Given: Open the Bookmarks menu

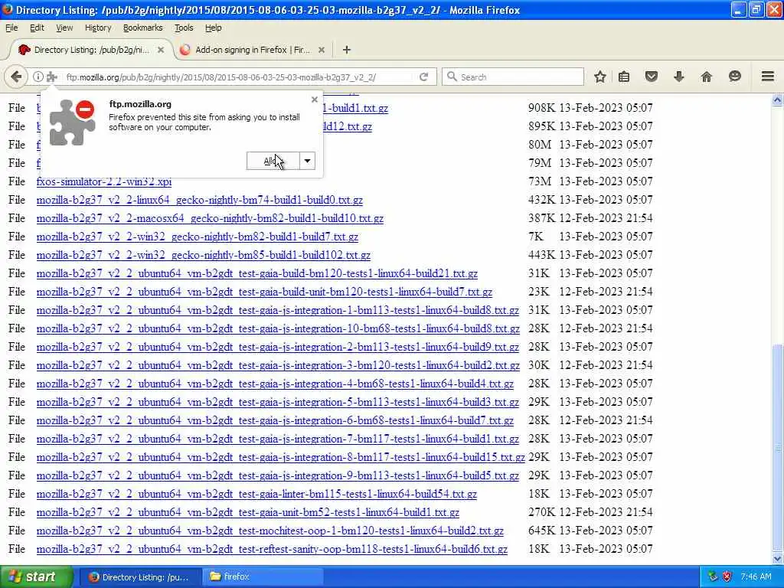Looking at the screenshot, I should tap(143, 28).
